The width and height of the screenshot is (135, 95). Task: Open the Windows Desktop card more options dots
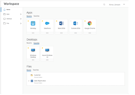(33, 60)
